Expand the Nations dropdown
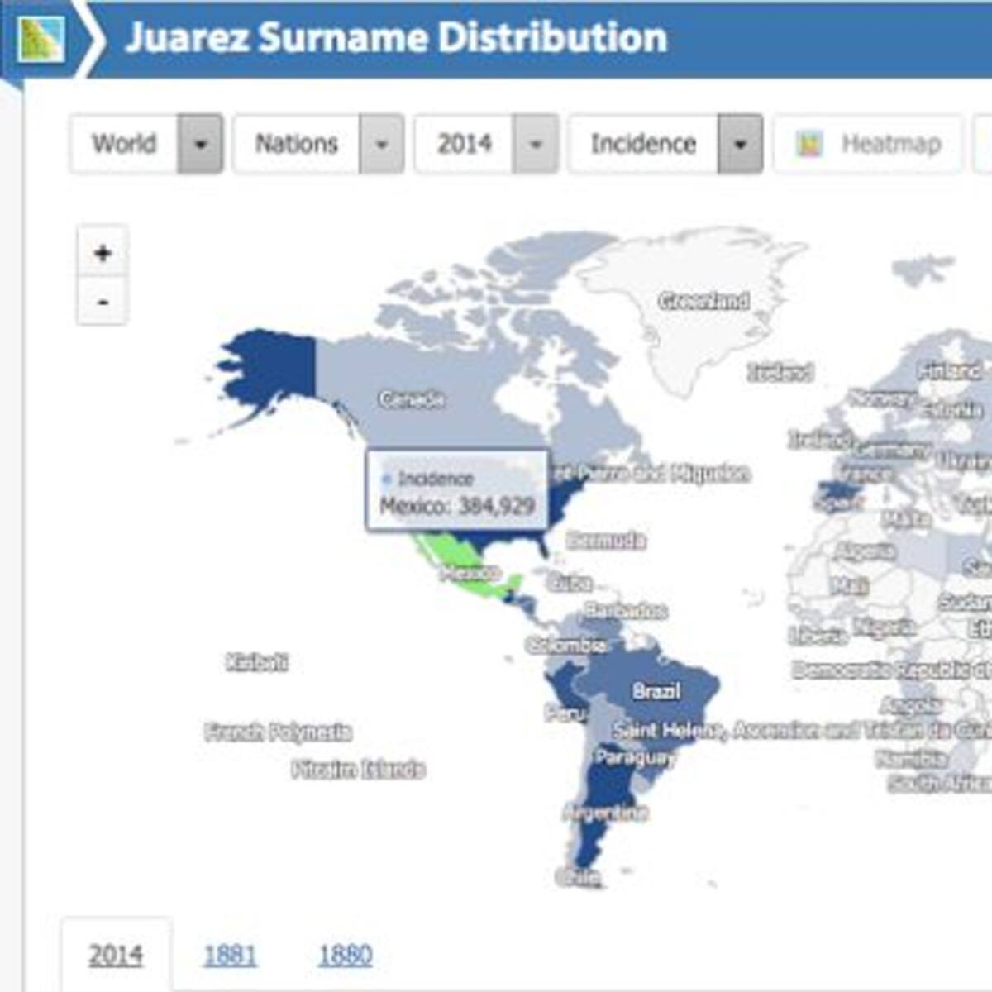 [381, 145]
